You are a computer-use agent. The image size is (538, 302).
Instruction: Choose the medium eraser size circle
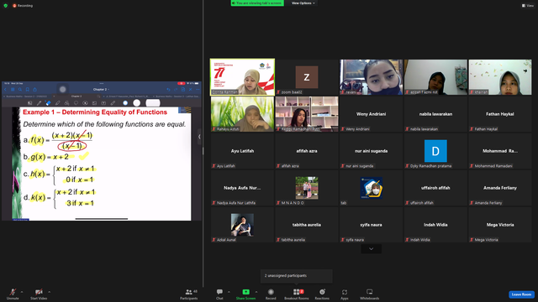[136, 102]
